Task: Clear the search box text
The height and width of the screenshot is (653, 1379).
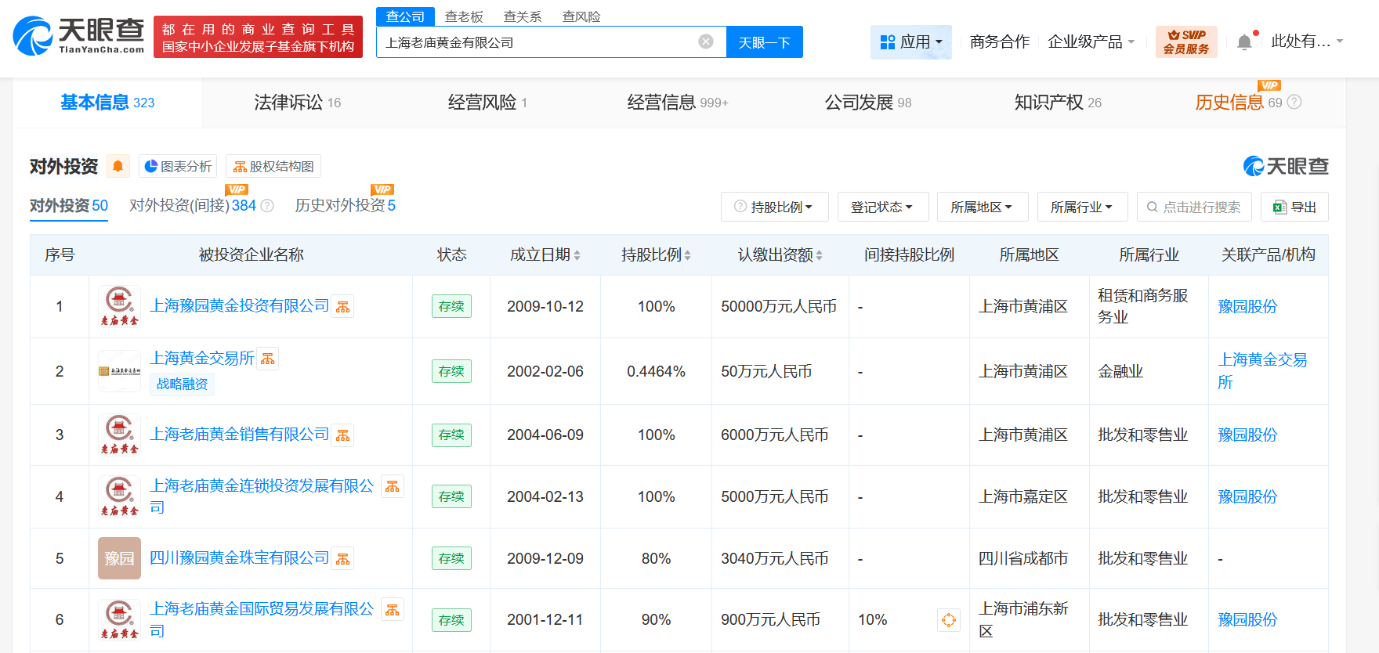Action: pyautogui.click(x=706, y=41)
